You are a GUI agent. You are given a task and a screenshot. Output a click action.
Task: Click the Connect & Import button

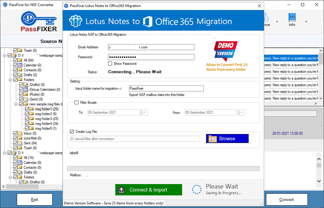[149, 190]
